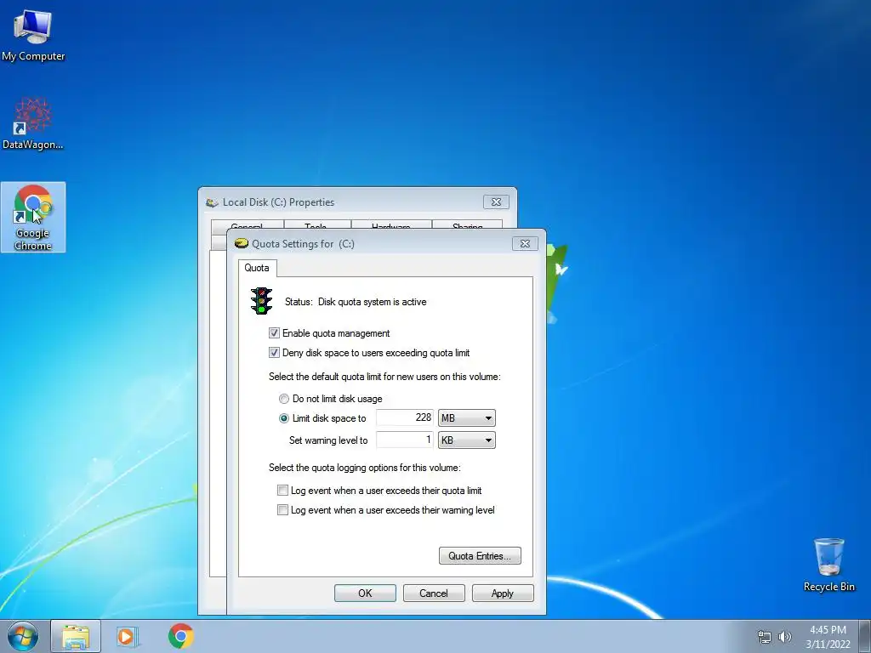Select the DataWagon desktop shortcut

[x=33, y=123]
